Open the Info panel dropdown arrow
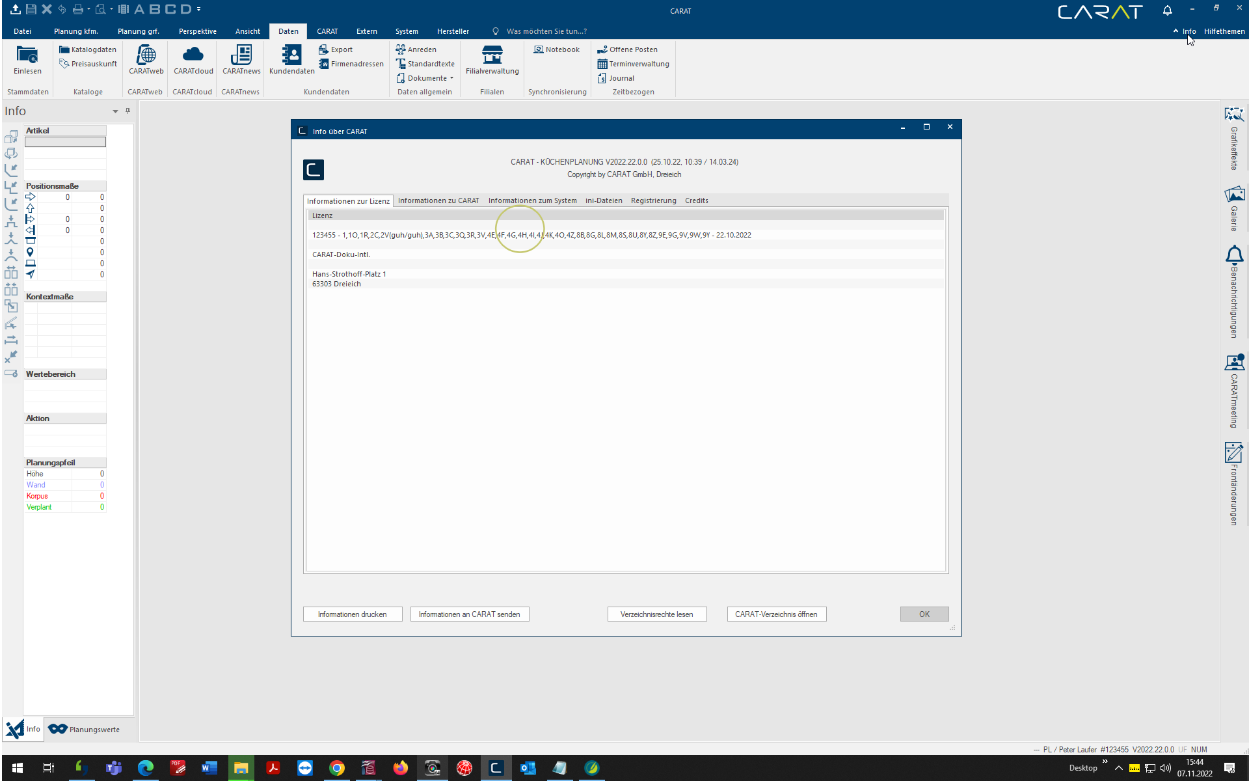The width and height of the screenshot is (1249, 781). (x=115, y=111)
